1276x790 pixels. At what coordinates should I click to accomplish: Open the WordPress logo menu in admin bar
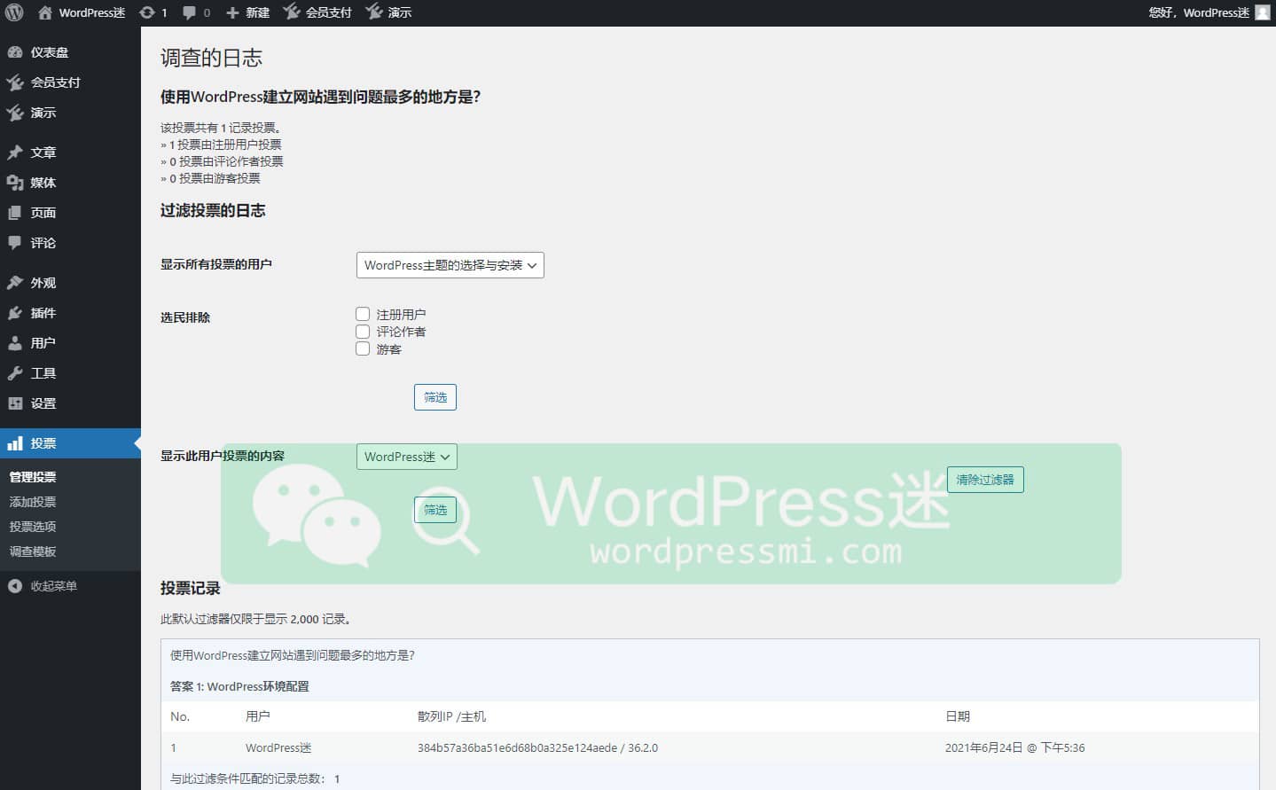point(13,12)
